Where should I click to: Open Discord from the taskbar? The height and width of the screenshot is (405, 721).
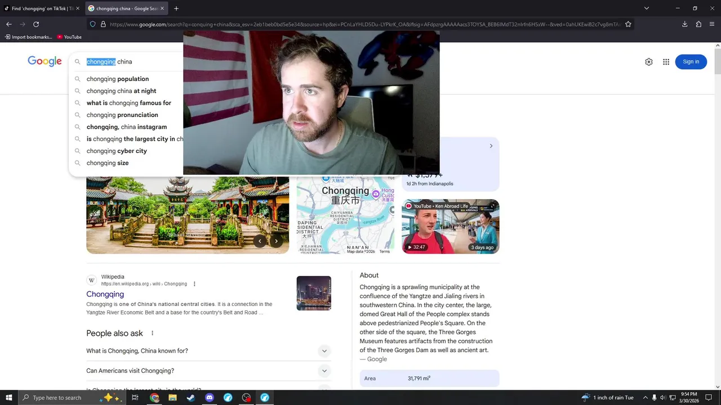click(210, 398)
